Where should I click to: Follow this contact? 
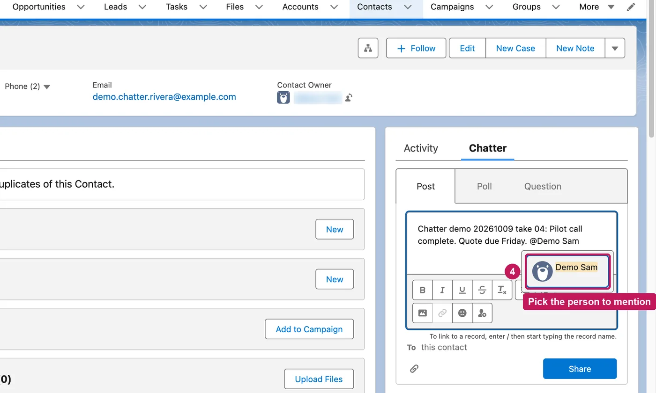(416, 48)
